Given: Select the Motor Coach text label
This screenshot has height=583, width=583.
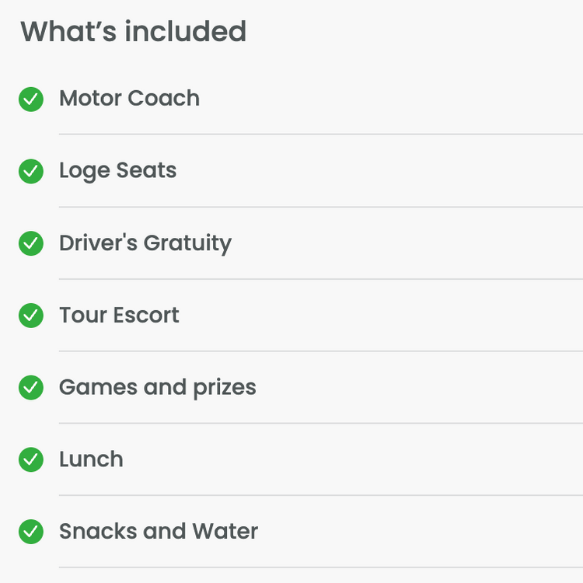Looking at the screenshot, I should coord(129,98).
